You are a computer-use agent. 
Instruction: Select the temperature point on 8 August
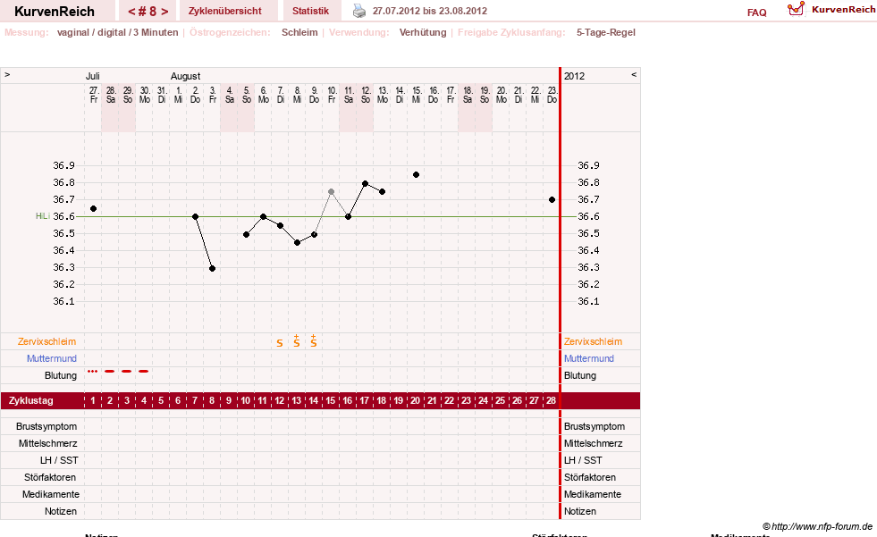(x=297, y=243)
